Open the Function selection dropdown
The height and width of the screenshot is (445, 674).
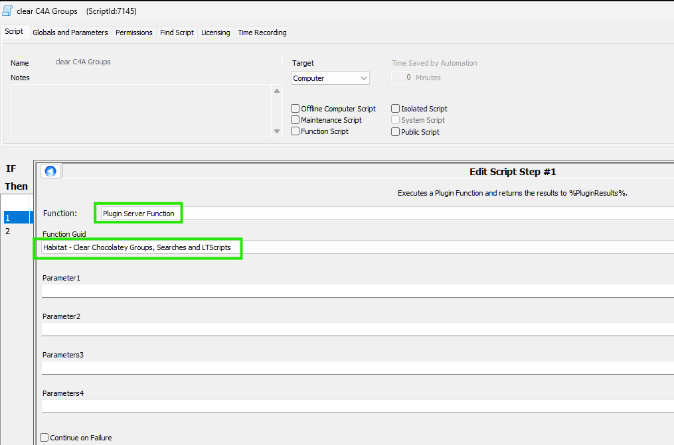[385, 214]
